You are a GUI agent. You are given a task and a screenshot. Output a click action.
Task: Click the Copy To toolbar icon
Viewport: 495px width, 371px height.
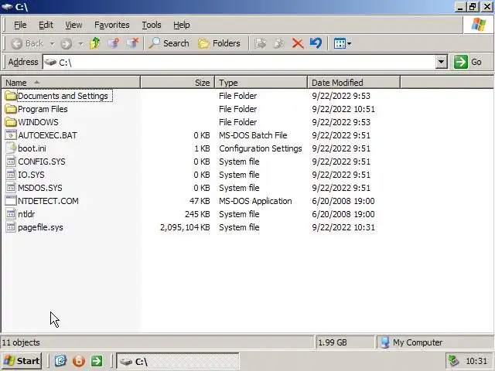(x=279, y=43)
